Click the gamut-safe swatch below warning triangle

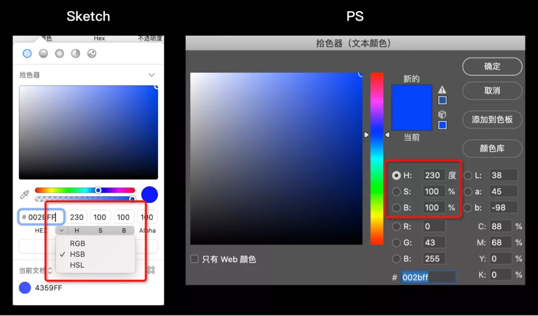click(443, 101)
